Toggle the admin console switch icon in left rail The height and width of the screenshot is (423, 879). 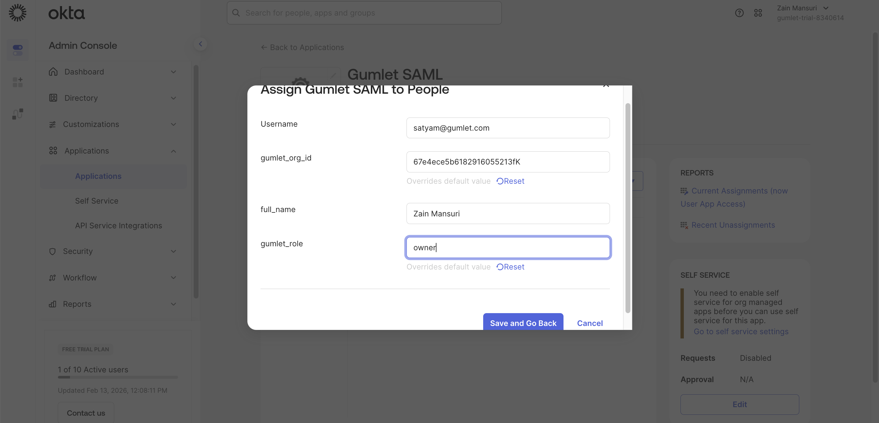coord(17,50)
